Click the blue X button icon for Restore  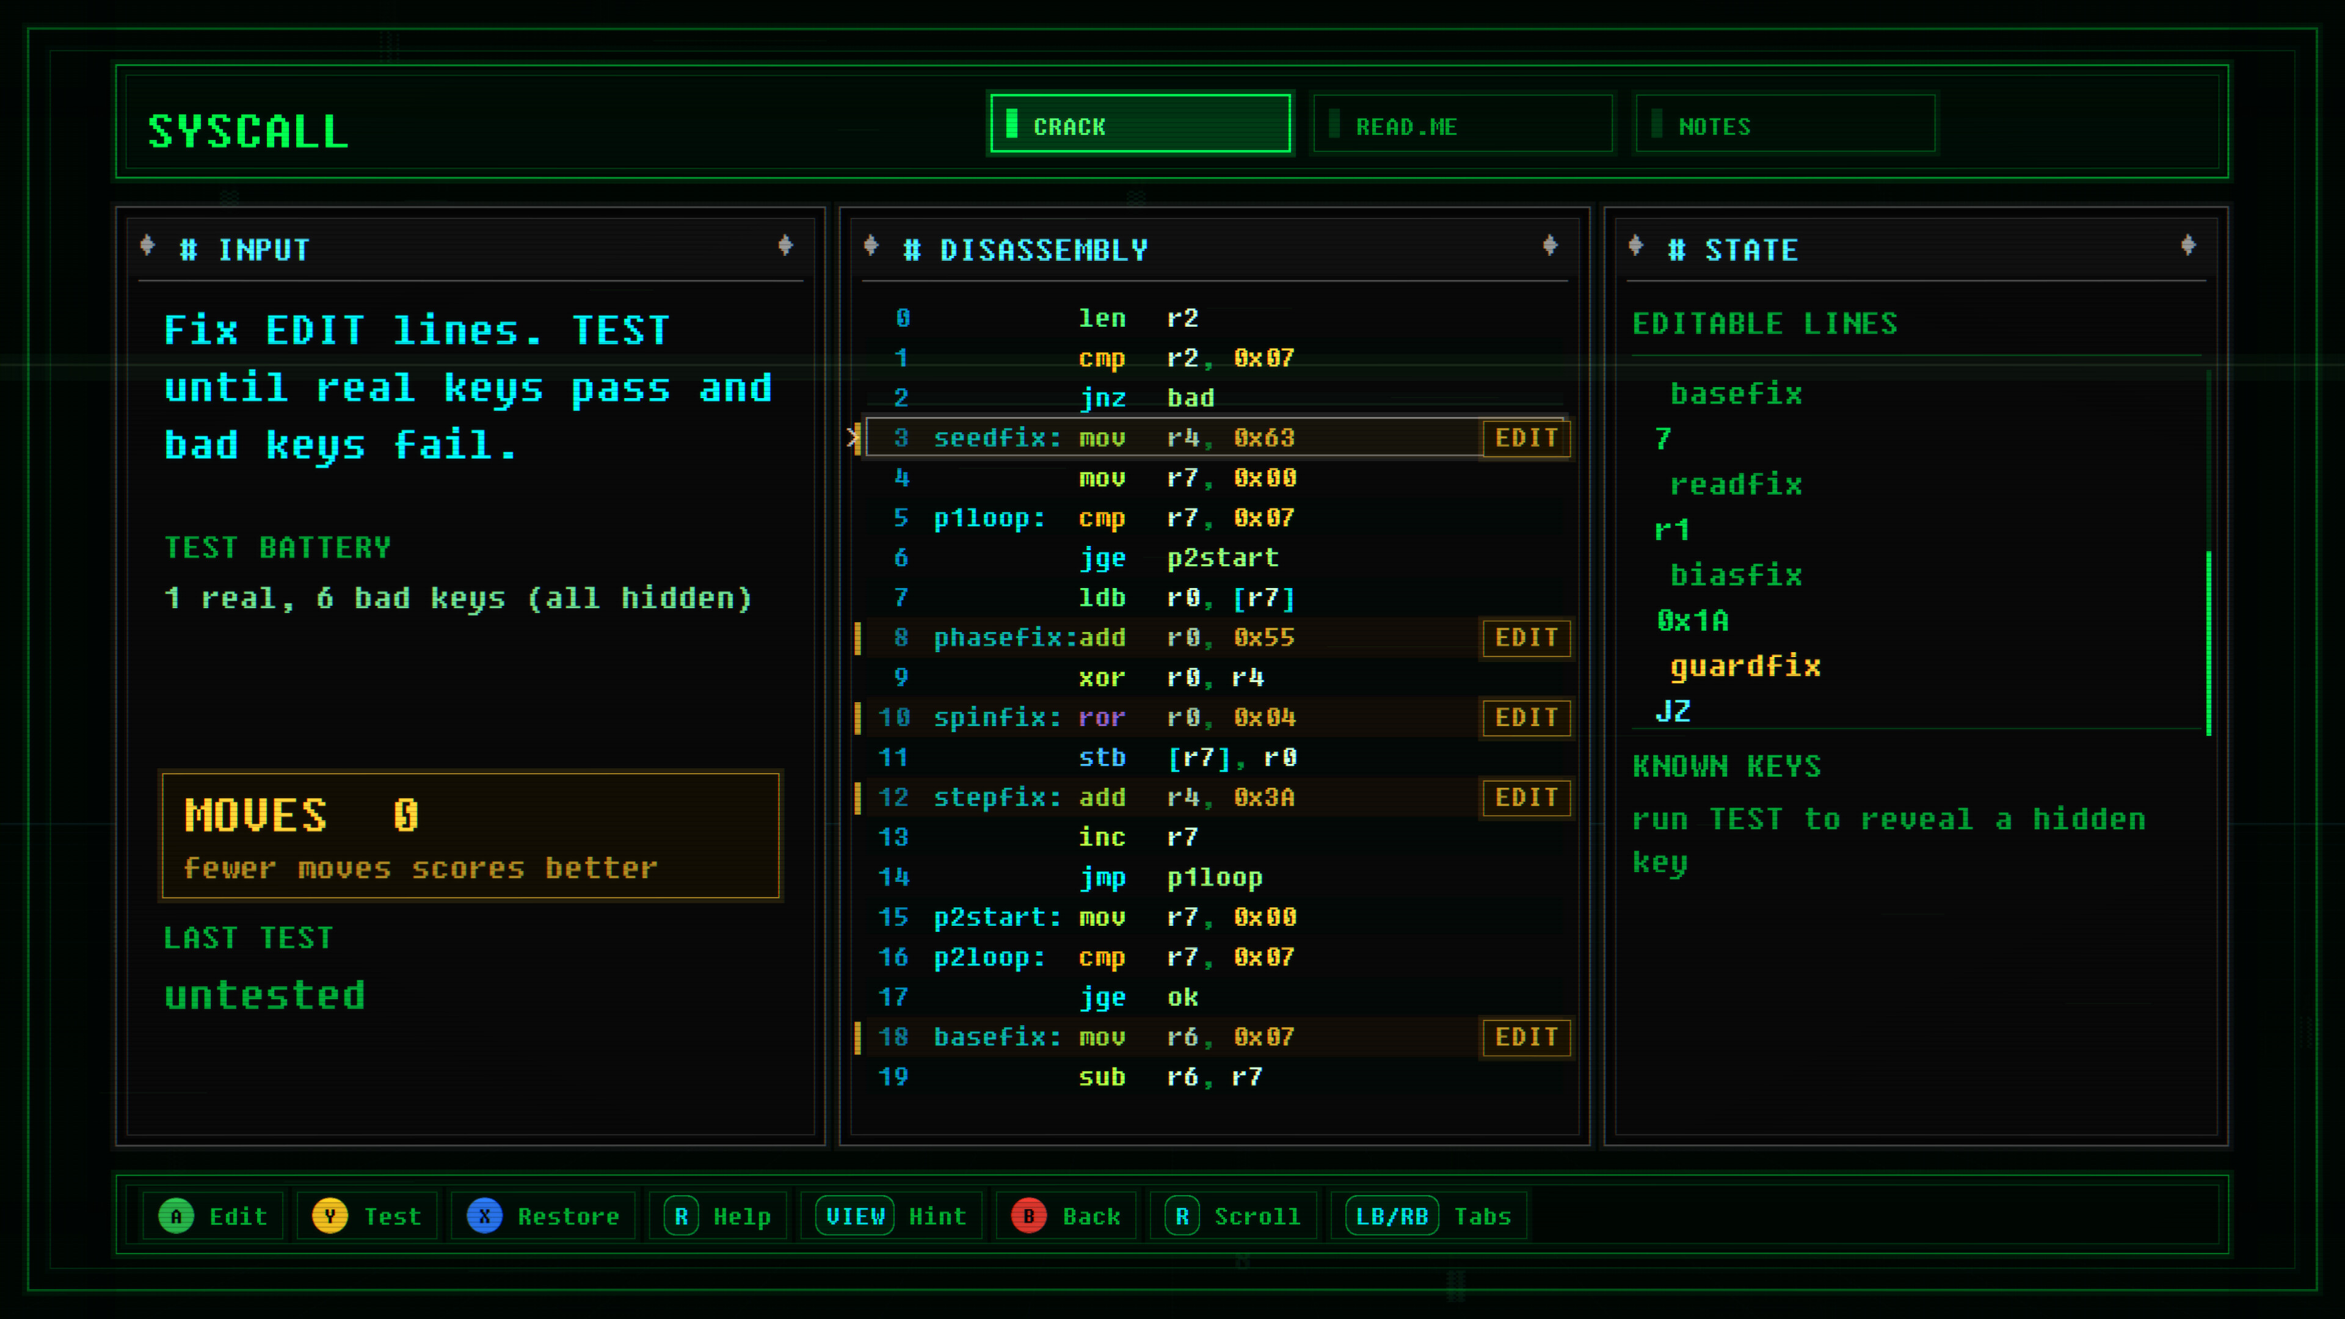pos(484,1216)
